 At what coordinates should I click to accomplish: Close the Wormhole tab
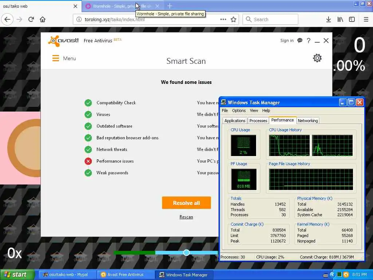point(157,6)
